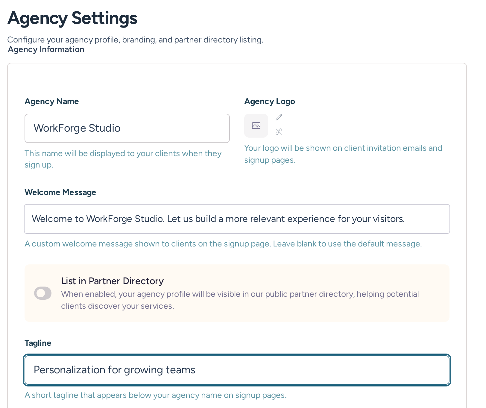Enable the List in Partner Directory toggle

click(43, 293)
